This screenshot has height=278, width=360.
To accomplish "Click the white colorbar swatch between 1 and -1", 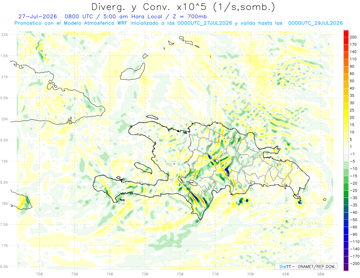I will coord(346,150).
